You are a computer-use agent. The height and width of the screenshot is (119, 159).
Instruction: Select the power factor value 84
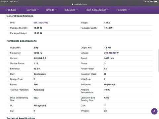pyautogui.click(x=105, y=69)
